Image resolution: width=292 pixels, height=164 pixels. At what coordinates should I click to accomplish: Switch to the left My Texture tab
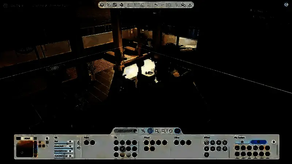242,142
